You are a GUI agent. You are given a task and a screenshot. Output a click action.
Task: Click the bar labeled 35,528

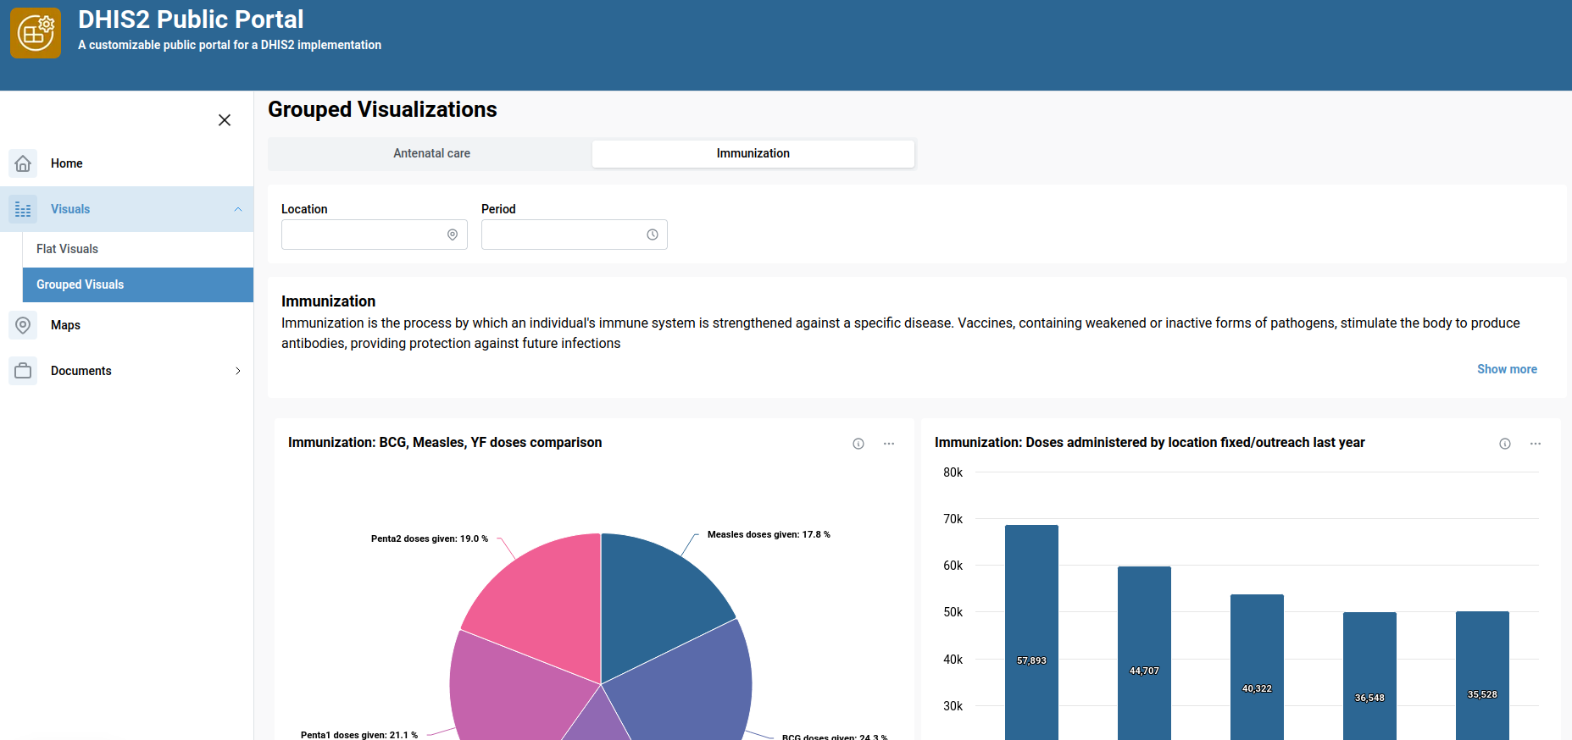1482,676
